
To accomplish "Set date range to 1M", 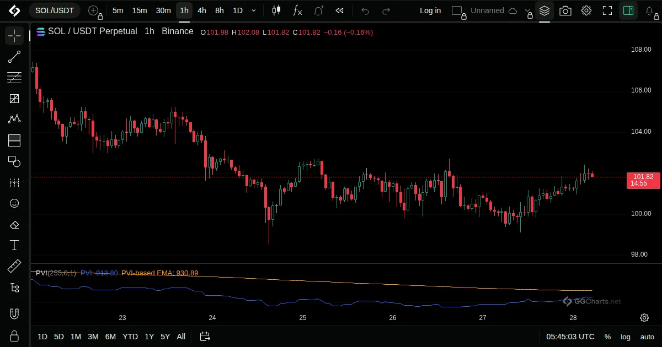I will [x=76, y=337].
